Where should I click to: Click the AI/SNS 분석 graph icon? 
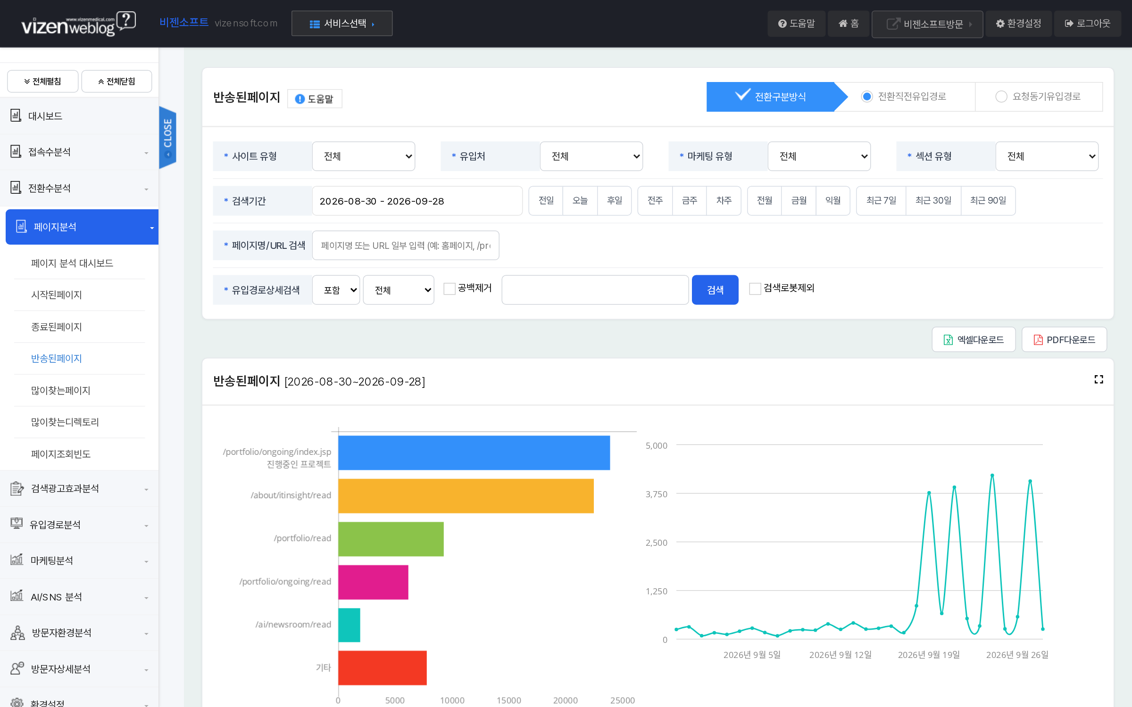pyautogui.click(x=17, y=596)
